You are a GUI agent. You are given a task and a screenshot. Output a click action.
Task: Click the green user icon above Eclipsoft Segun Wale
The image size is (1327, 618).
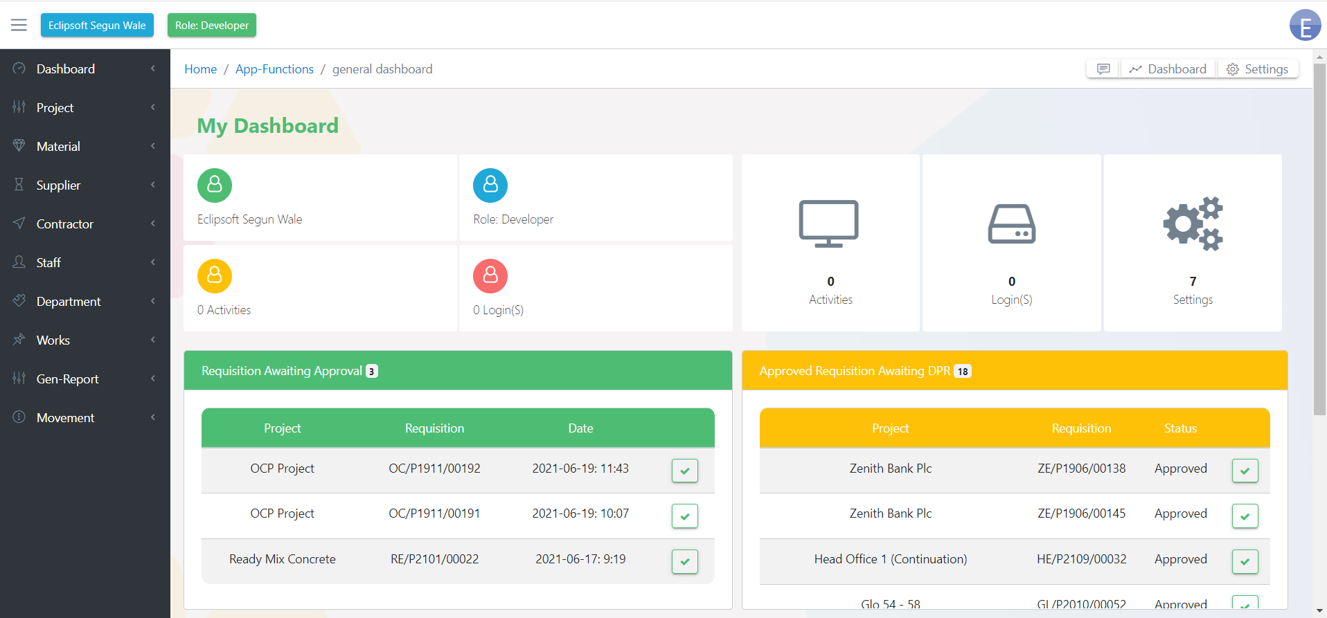[215, 185]
